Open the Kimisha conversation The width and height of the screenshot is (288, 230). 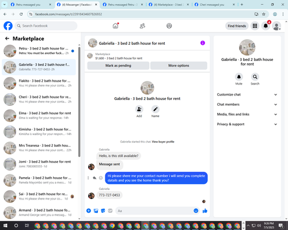pyautogui.click(x=39, y=132)
